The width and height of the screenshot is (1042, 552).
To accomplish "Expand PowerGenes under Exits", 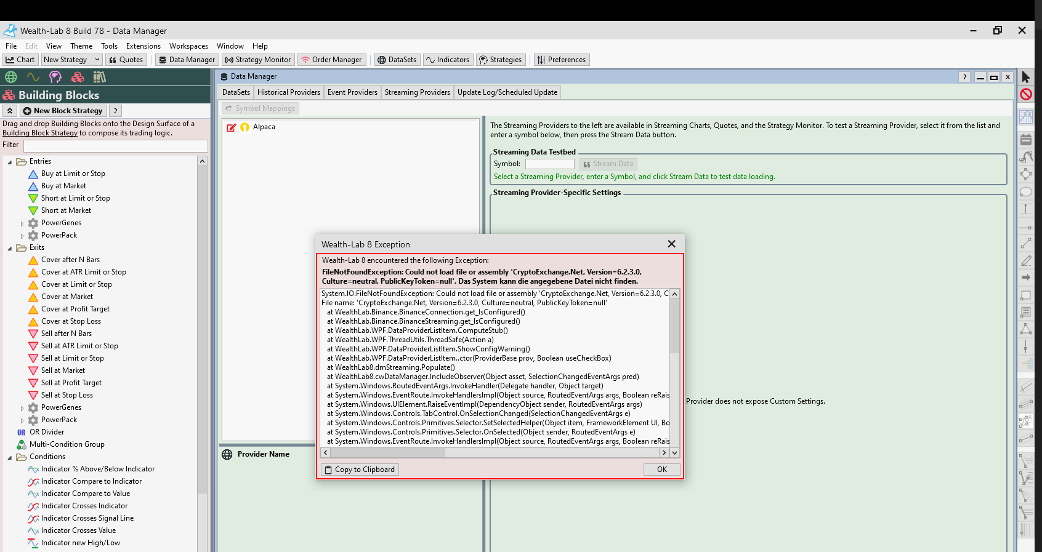I will pos(22,408).
